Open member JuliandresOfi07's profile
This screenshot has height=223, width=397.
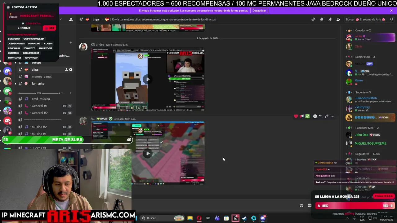[x=370, y=99]
